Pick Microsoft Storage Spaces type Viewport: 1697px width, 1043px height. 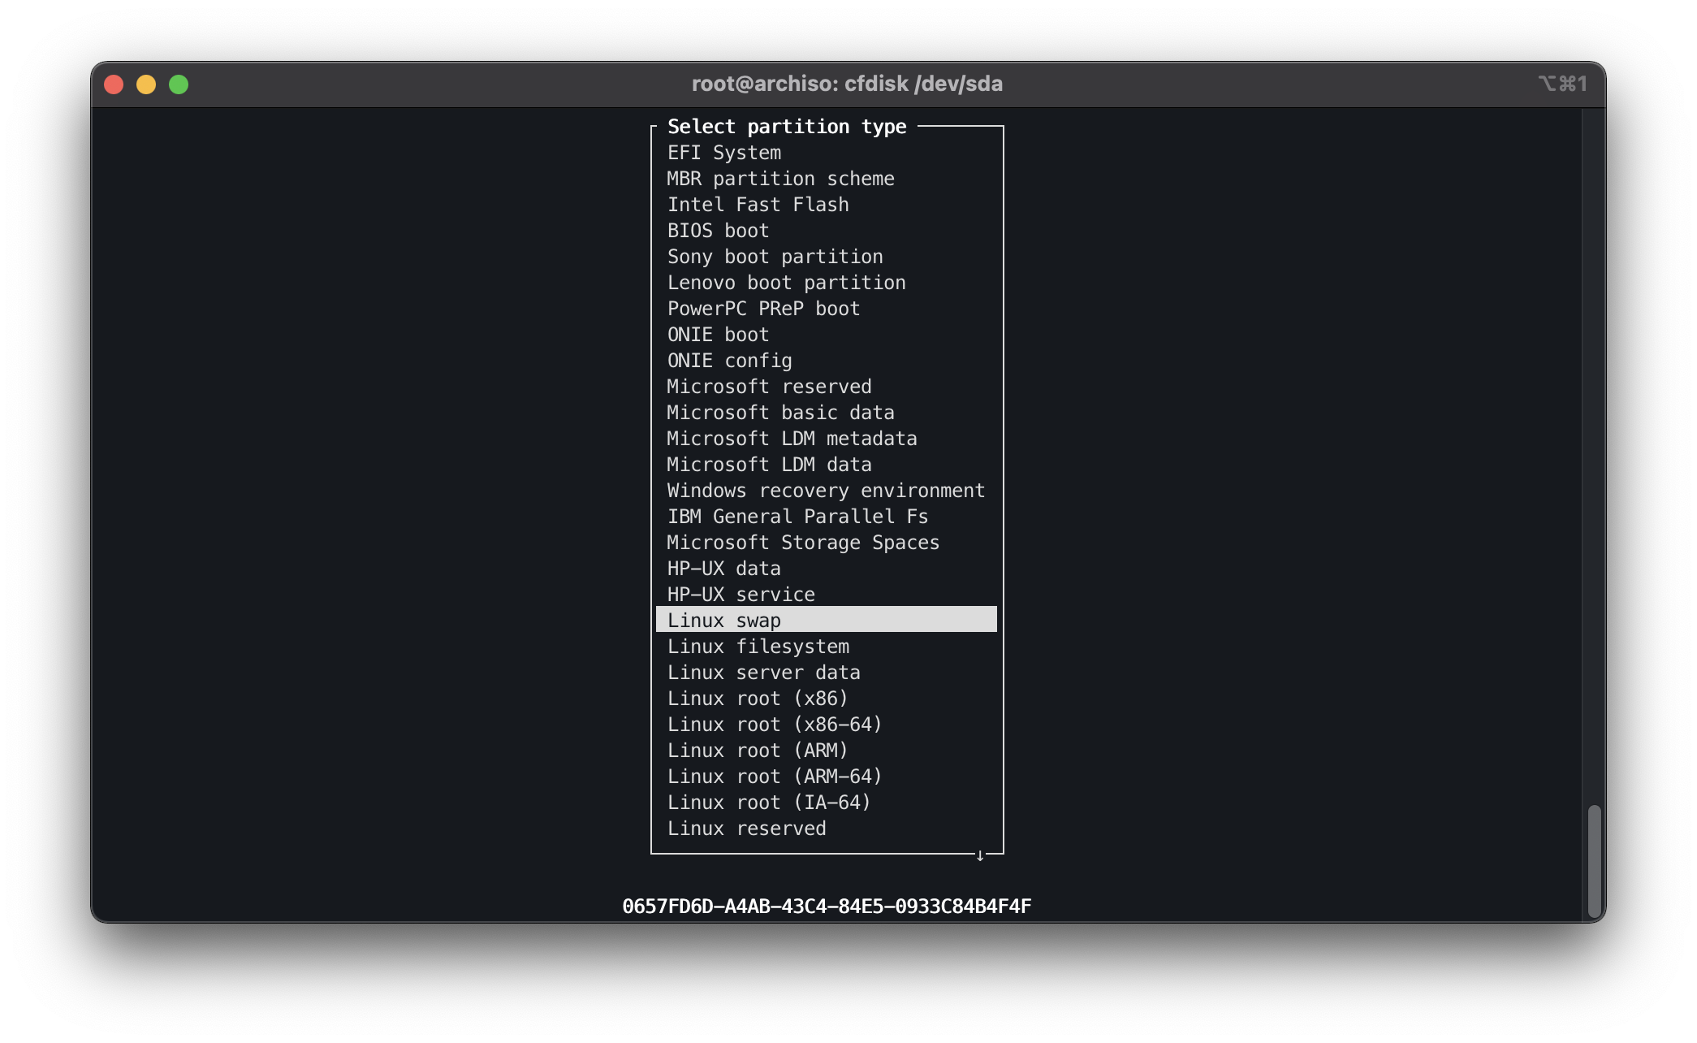804,543
